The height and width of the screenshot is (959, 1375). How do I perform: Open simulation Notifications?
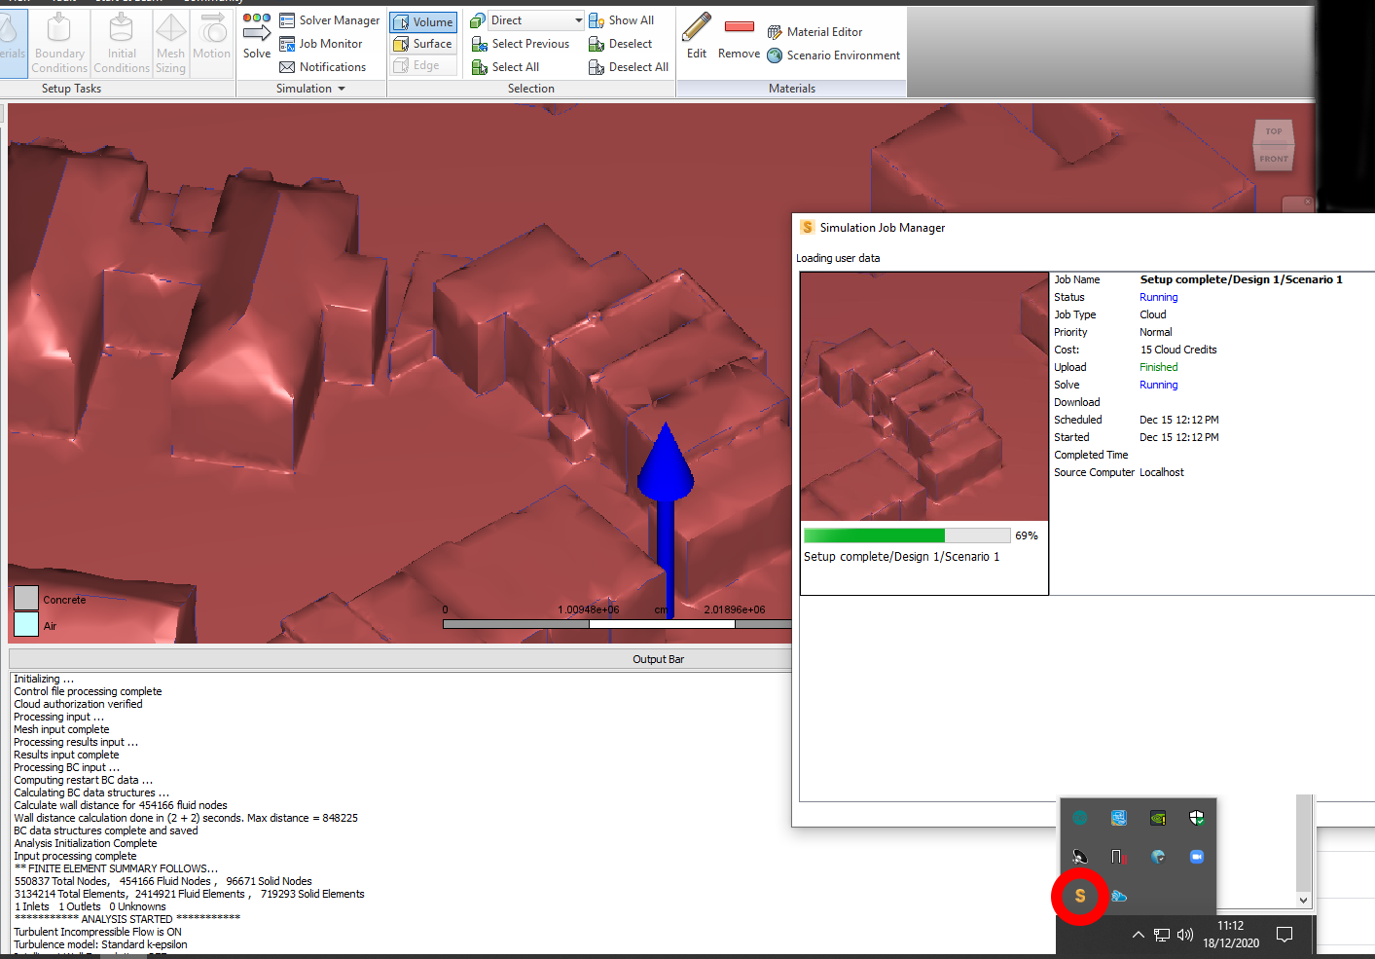[x=322, y=67]
